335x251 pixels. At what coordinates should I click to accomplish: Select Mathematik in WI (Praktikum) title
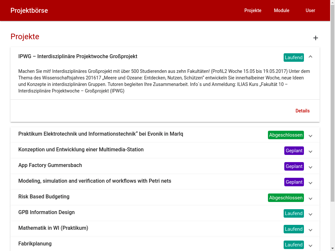53,228
